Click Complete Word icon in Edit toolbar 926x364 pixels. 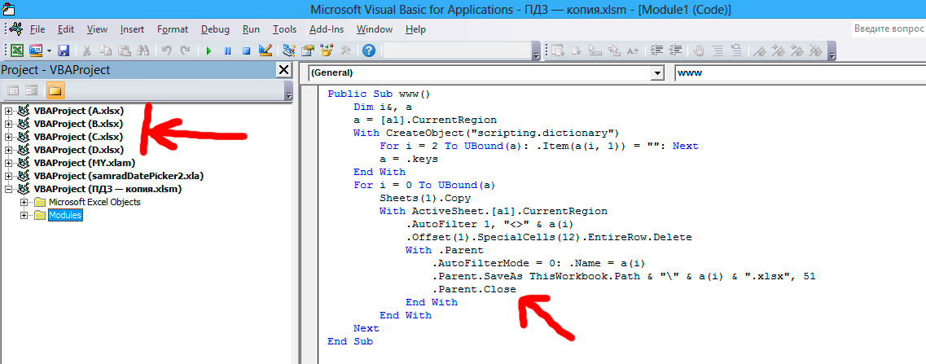tap(633, 50)
